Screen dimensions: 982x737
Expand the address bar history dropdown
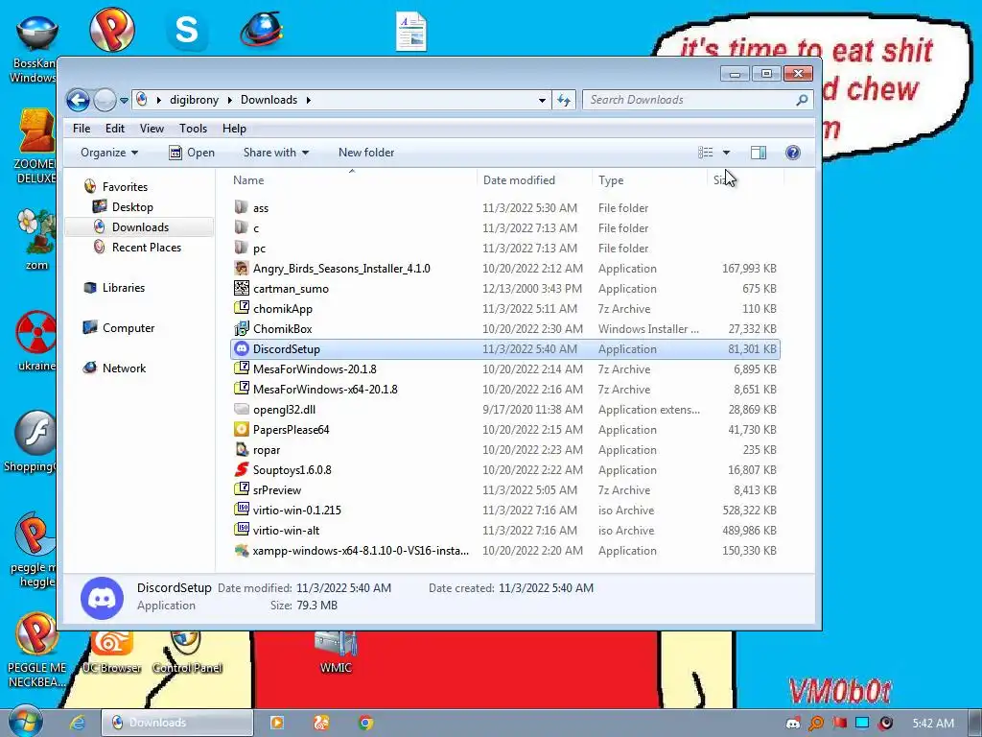pyautogui.click(x=542, y=100)
